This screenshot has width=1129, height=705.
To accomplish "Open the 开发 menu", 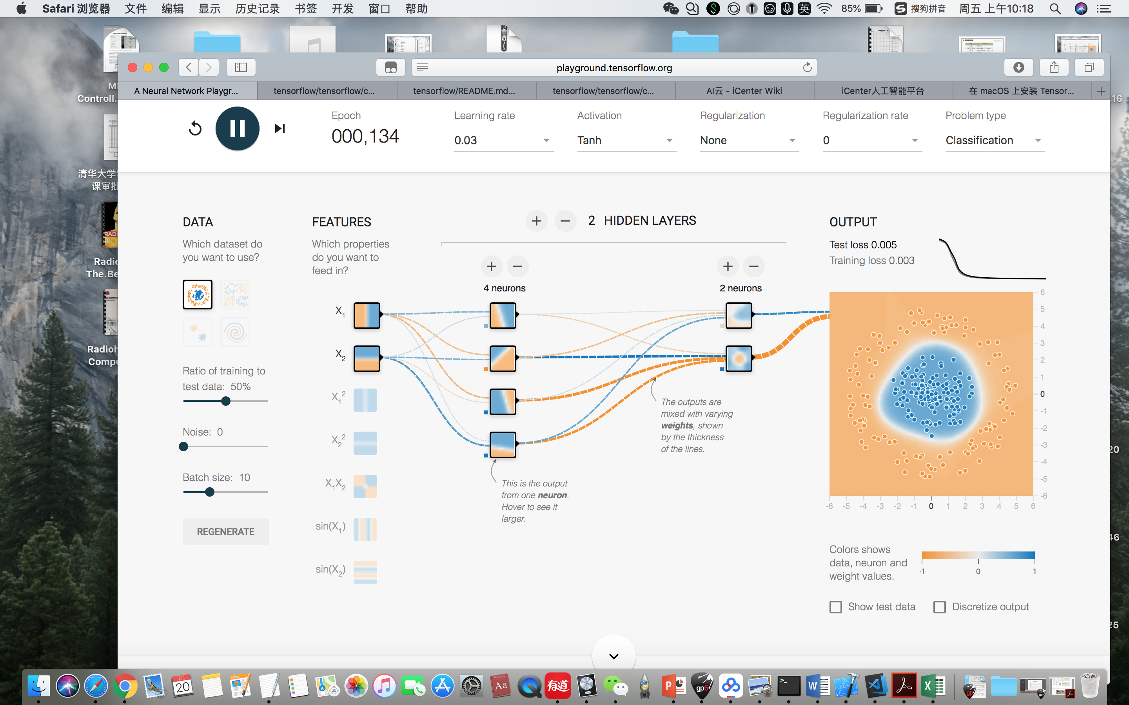I will [x=343, y=8].
